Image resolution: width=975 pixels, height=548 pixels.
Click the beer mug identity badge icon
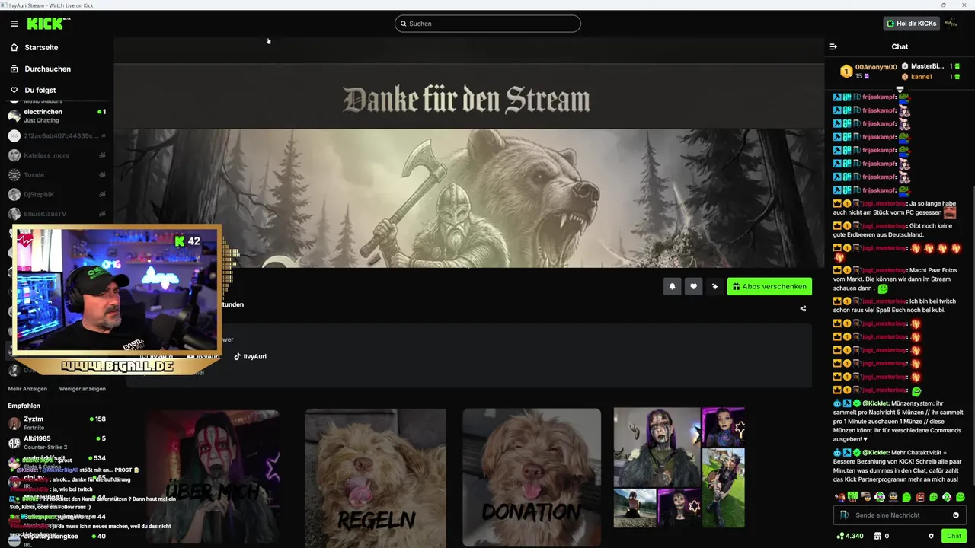844,515
